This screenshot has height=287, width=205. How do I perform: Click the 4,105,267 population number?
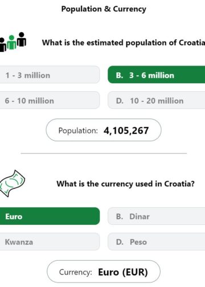tap(126, 130)
